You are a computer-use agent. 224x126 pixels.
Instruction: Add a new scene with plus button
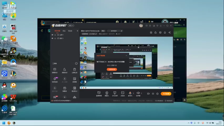coord(78,31)
